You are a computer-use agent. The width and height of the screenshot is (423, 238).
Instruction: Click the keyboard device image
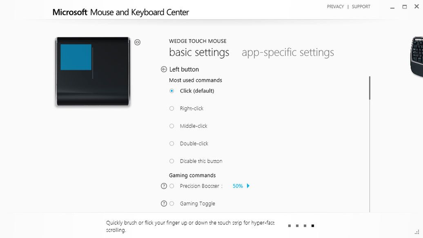(x=417, y=56)
